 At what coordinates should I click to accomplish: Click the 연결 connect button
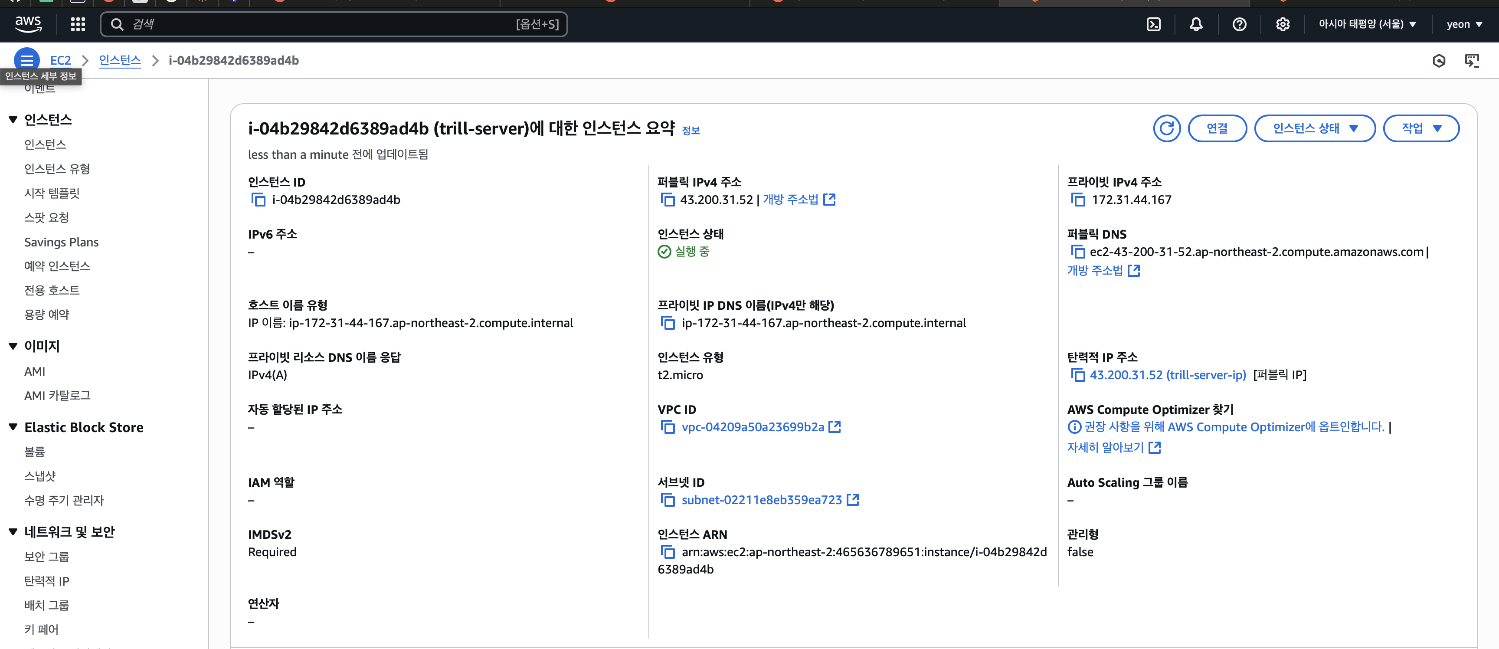tap(1217, 128)
